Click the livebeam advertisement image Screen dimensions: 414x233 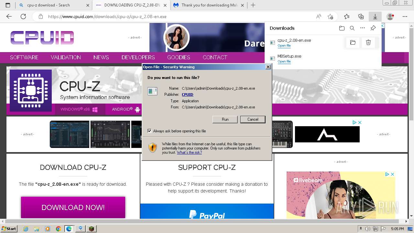[x=341, y=195]
